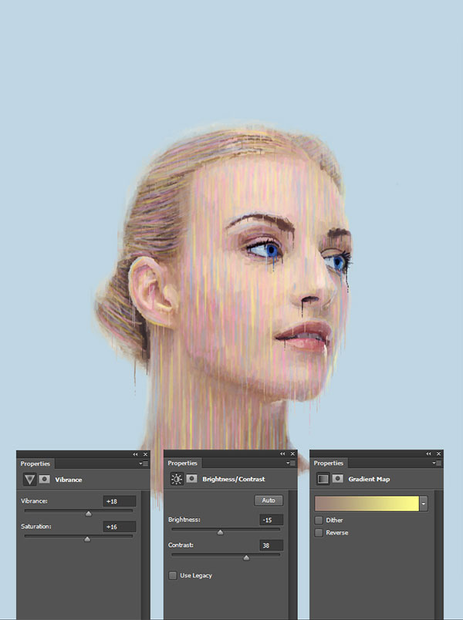Click the Brightness value field showing -15
The image size is (463, 620).
272,520
